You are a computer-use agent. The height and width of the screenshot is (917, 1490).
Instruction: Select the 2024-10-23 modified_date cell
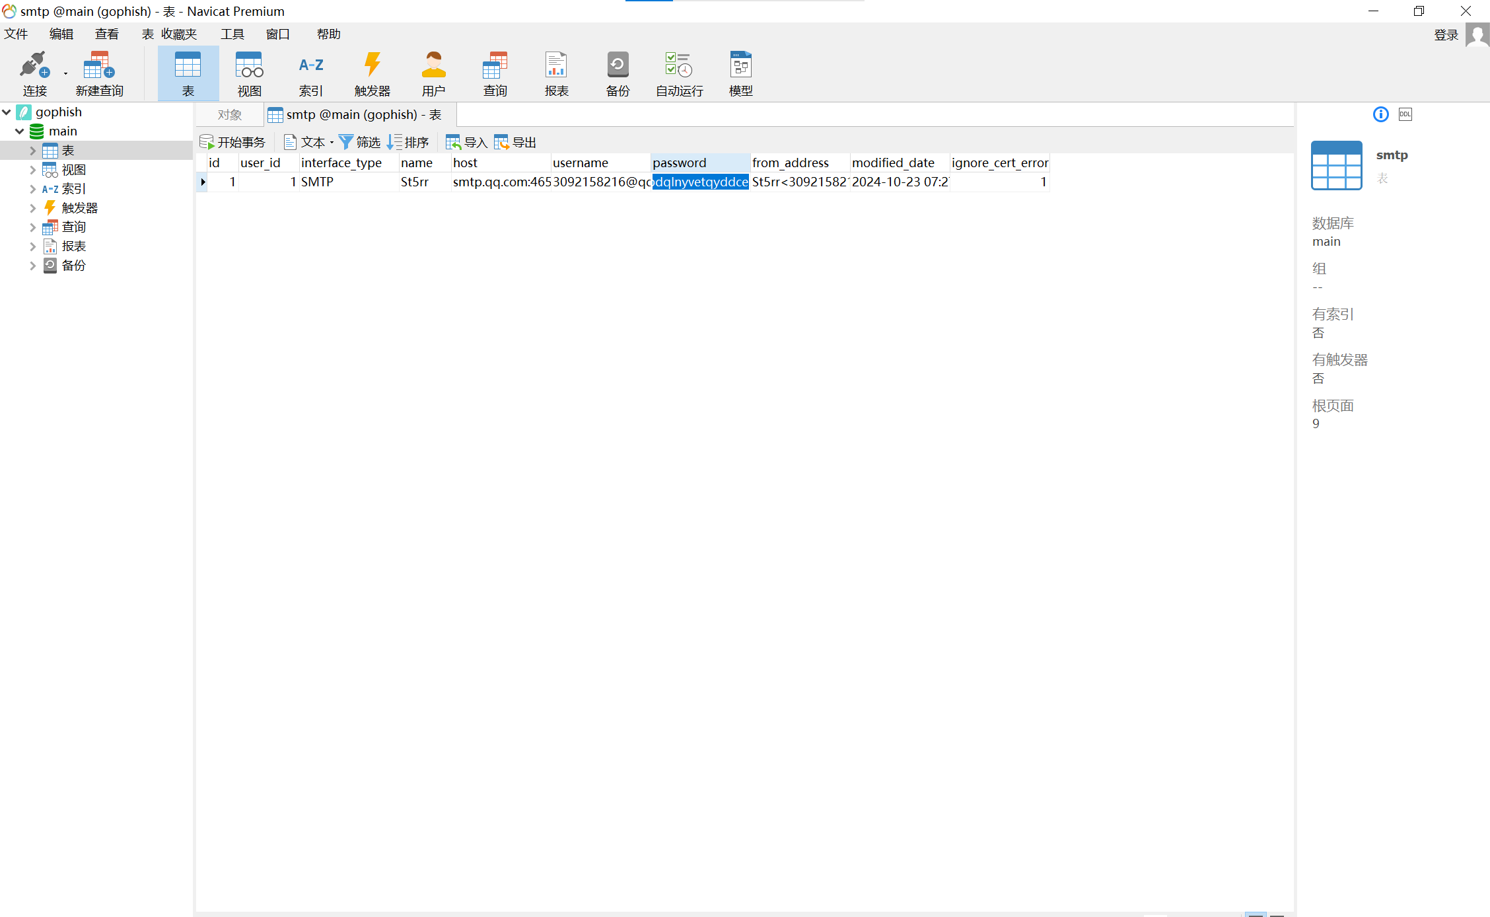point(900,182)
